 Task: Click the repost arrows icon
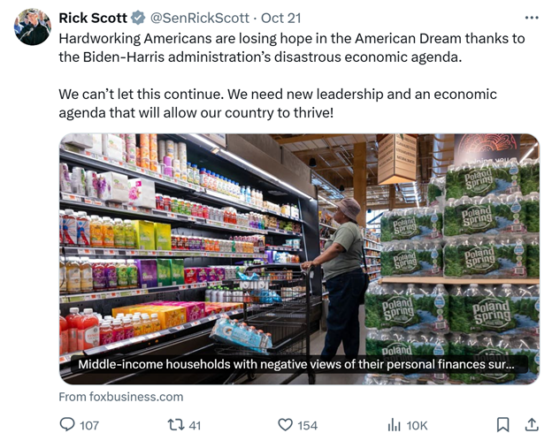(x=176, y=424)
